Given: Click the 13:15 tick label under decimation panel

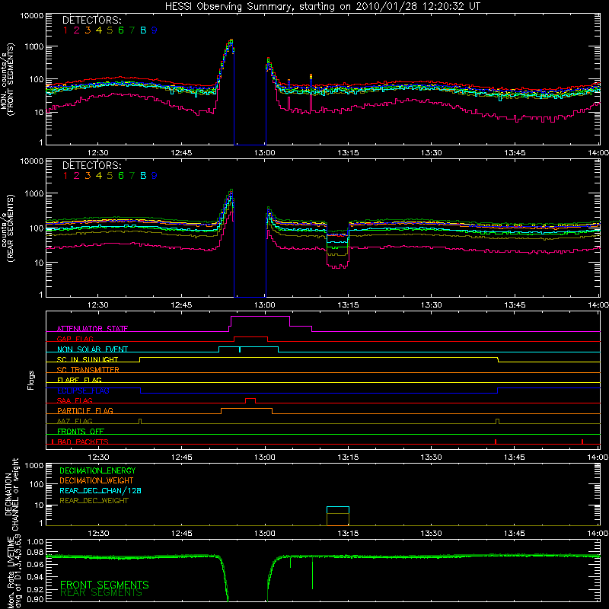Looking at the screenshot, I should tap(348, 534).
